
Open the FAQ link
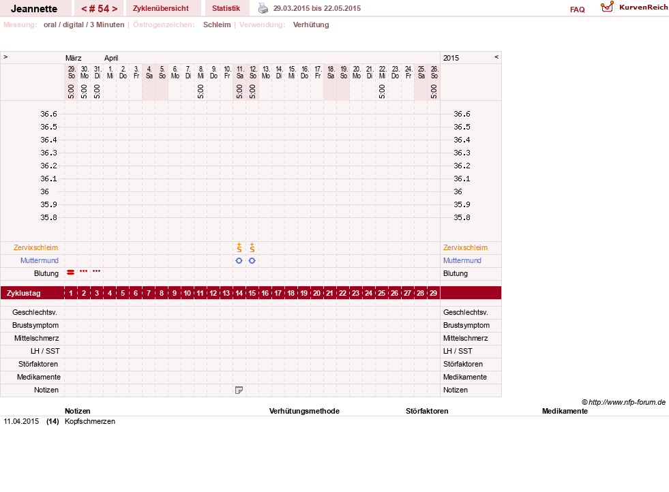tap(577, 10)
